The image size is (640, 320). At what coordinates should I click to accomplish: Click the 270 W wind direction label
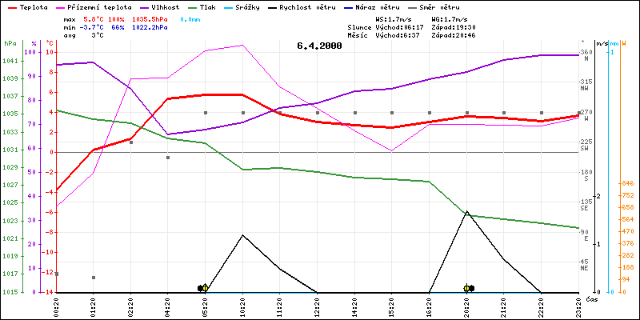tap(585, 114)
